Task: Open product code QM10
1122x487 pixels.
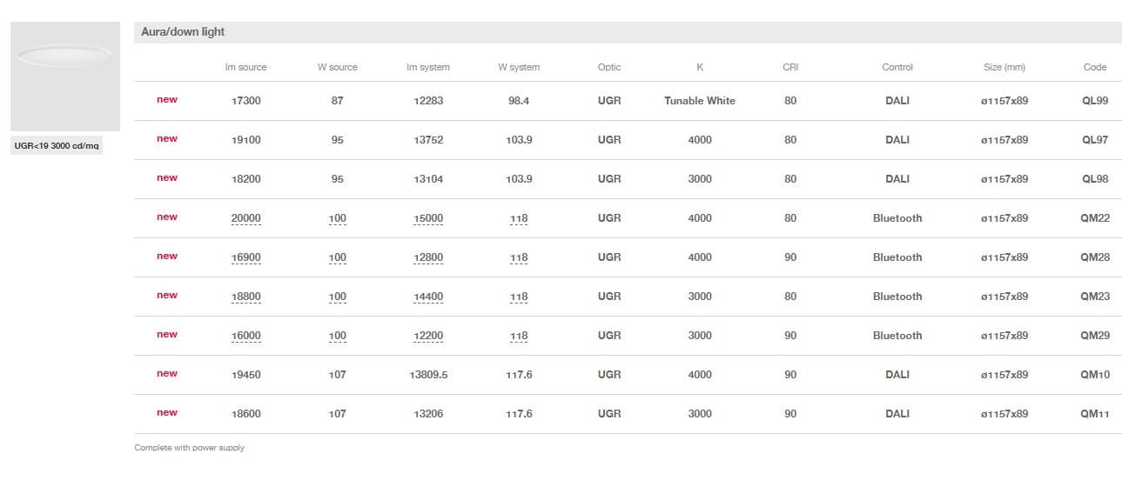Action: click(x=1094, y=375)
